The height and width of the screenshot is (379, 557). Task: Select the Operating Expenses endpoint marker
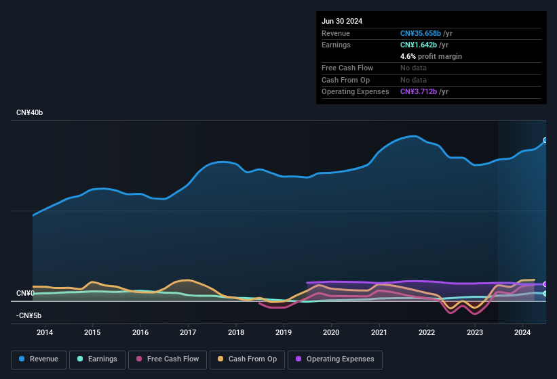coord(545,284)
